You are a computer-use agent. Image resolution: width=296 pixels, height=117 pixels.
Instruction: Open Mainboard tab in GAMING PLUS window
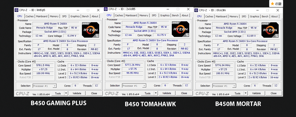tap(42, 16)
